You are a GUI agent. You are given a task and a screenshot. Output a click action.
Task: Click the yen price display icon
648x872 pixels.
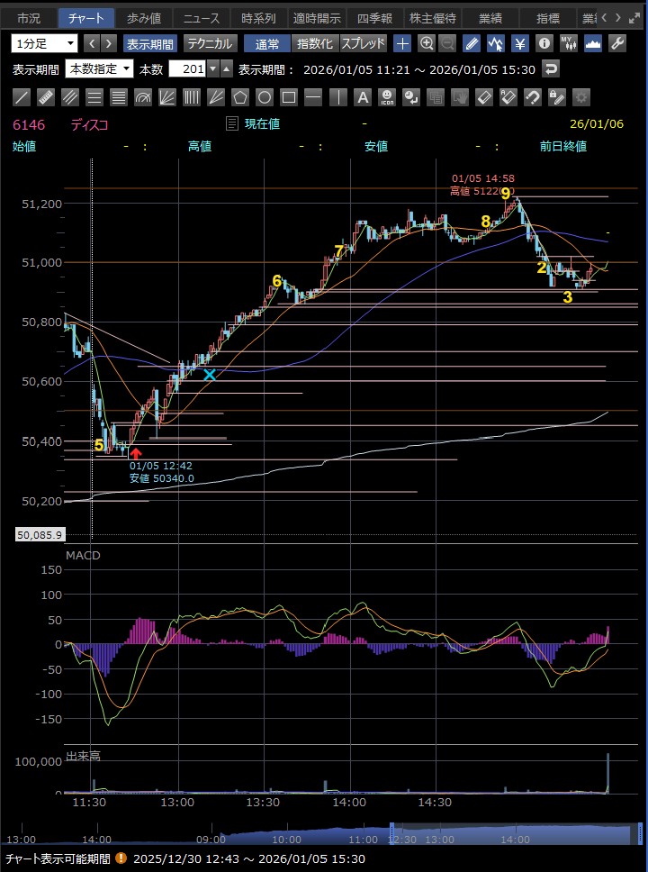point(520,43)
